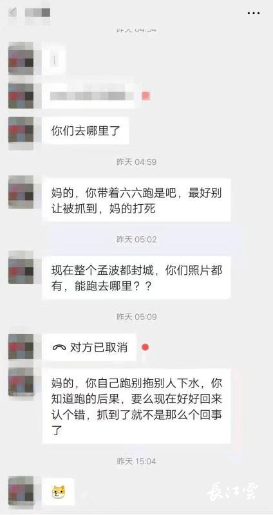Tap the dog emoji sticker message
273x515 pixels.
click(x=59, y=492)
